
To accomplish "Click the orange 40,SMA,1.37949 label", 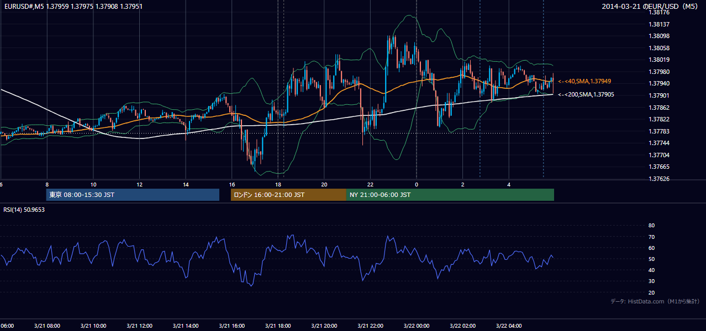I will click(584, 81).
